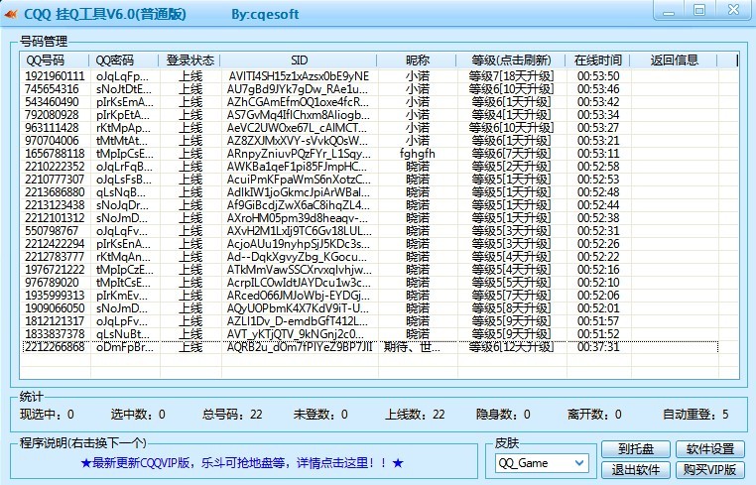The width and height of the screenshot is (756, 485).
Task: Select row with QQ 2210222352
Action: [370, 167]
